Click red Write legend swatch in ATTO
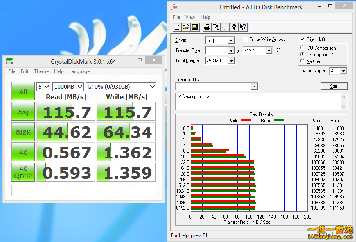This screenshot has width=356, height=242. pyautogui.click(x=246, y=121)
